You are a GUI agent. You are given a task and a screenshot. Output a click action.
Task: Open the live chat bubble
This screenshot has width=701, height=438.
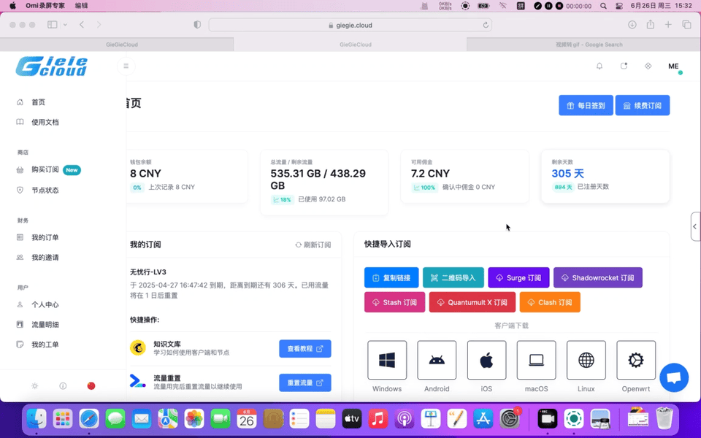pyautogui.click(x=674, y=377)
